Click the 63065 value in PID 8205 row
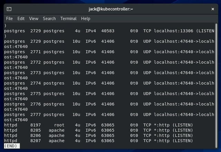This screenshot has width=221, height=152. pyautogui.click(x=108, y=130)
